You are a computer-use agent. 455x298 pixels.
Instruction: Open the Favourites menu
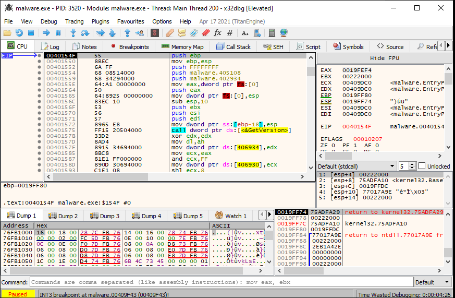point(131,21)
